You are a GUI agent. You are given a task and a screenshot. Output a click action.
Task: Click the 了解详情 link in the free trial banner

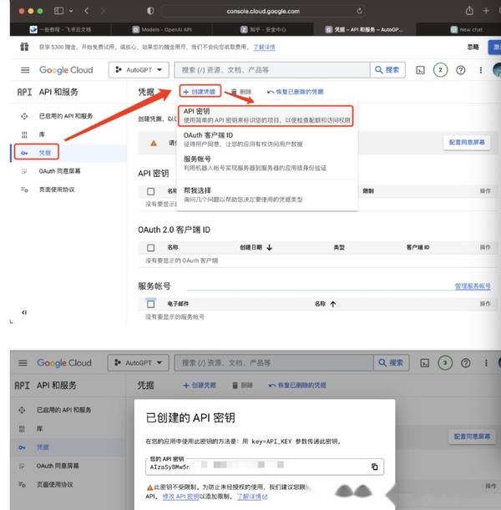[x=264, y=48]
